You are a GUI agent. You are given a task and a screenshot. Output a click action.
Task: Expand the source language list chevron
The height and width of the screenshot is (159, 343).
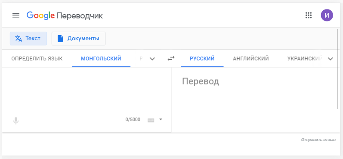pyautogui.click(x=152, y=59)
